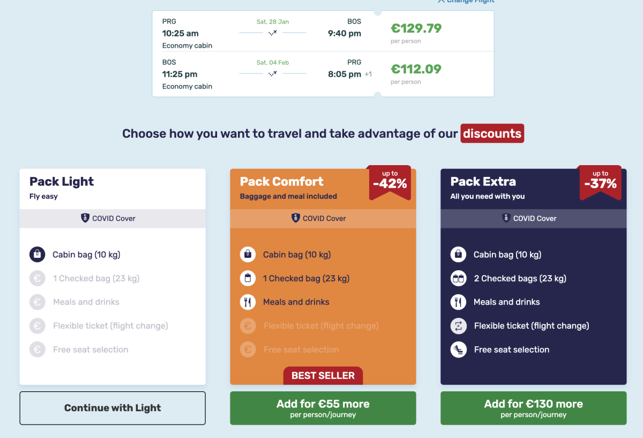Click the -37% discount ribbon on Pack Extra
The image size is (643, 438).
(600, 182)
